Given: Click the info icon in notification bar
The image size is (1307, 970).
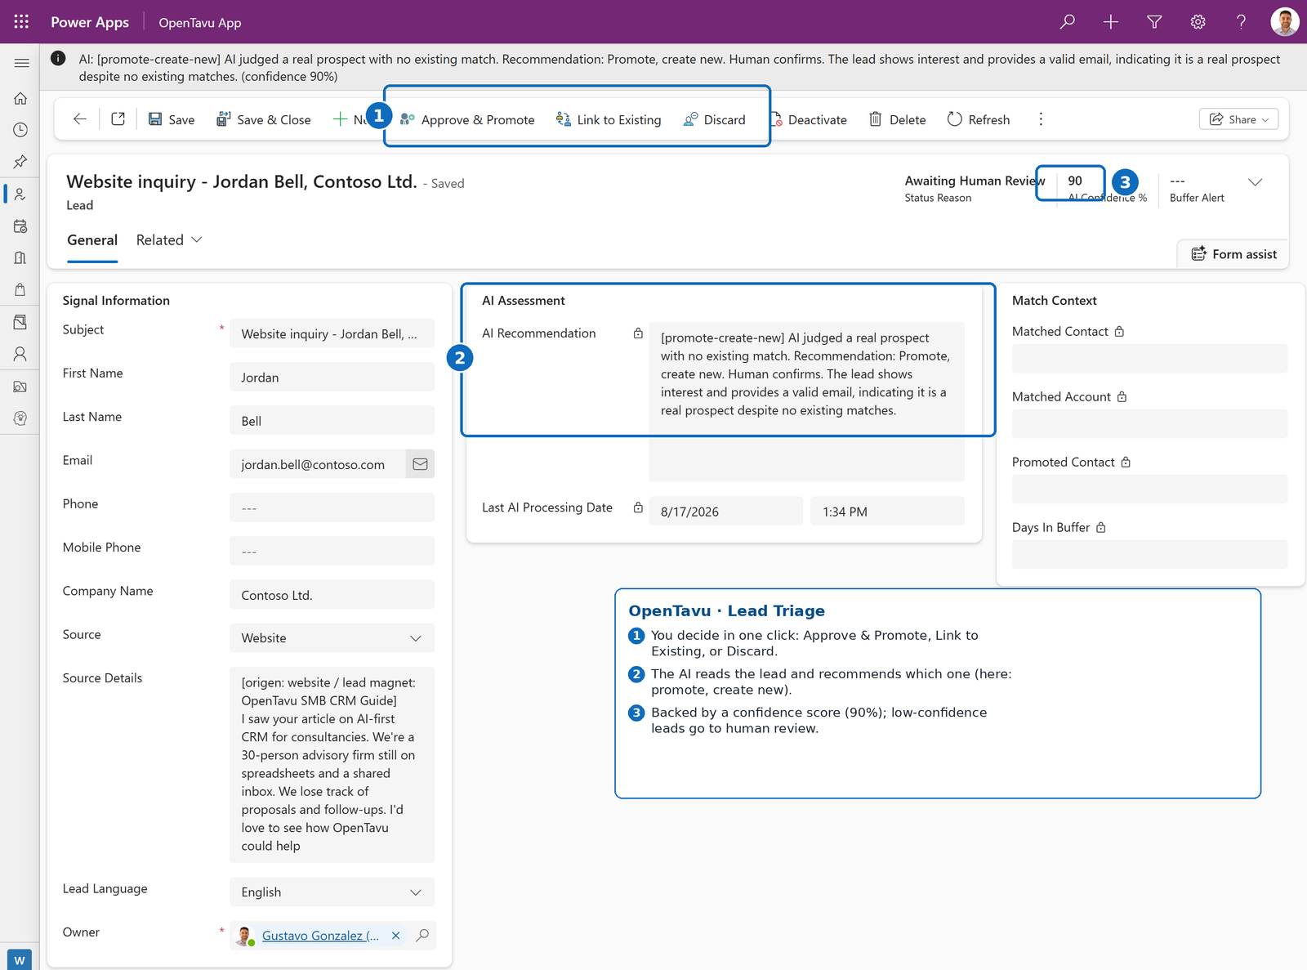Looking at the screenshot, I should pyautogui.click(x=58, y=58).
